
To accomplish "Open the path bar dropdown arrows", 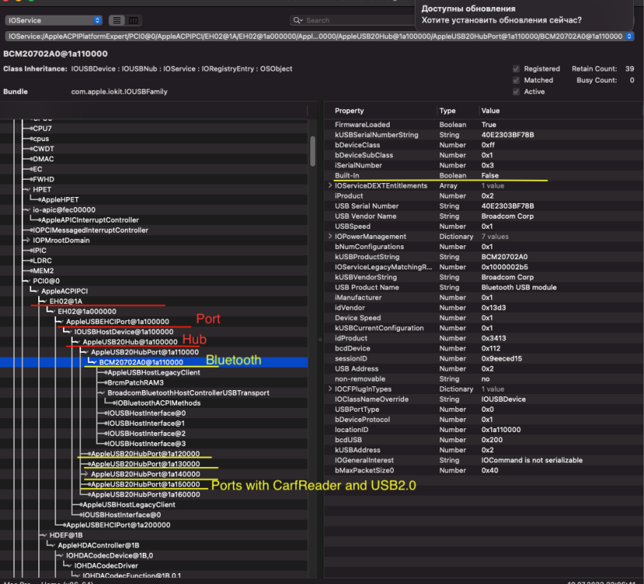I will [629, 36].
